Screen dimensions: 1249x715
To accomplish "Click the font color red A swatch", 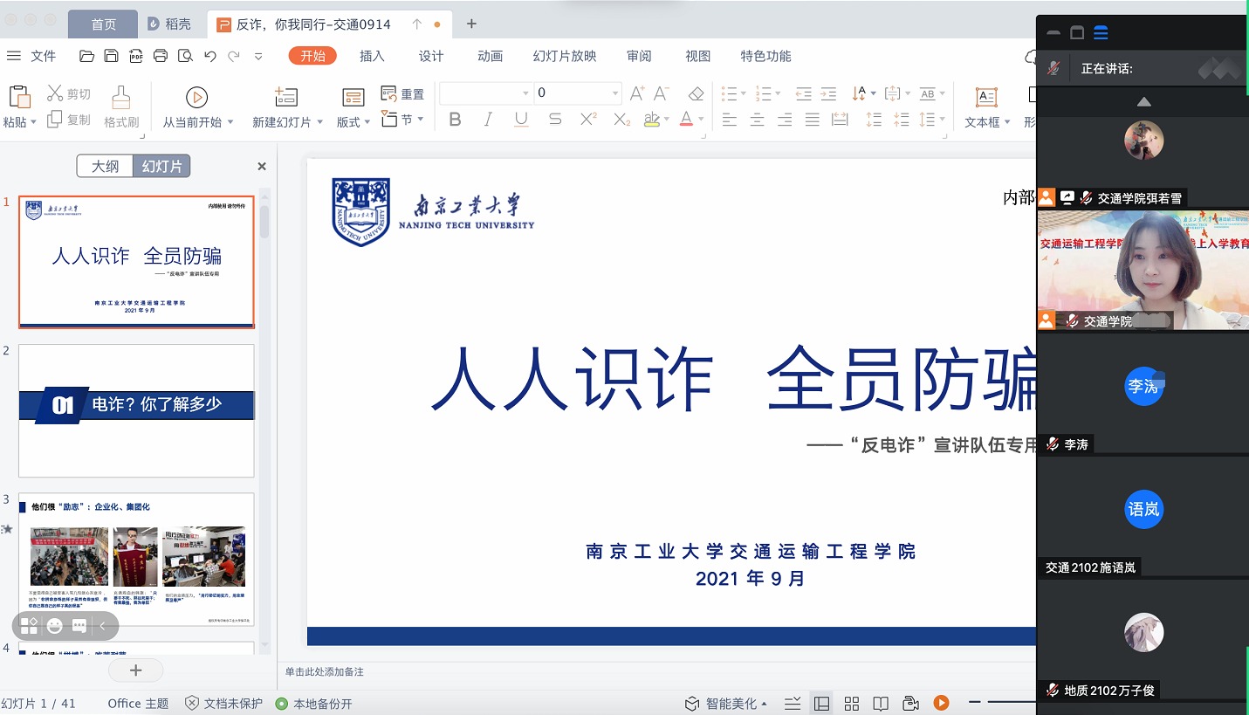I will (687, 120).
